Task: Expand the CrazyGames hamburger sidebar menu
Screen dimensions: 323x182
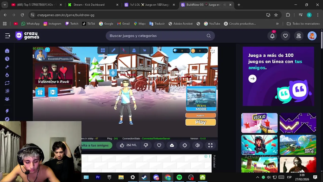Action: (8, 36)
